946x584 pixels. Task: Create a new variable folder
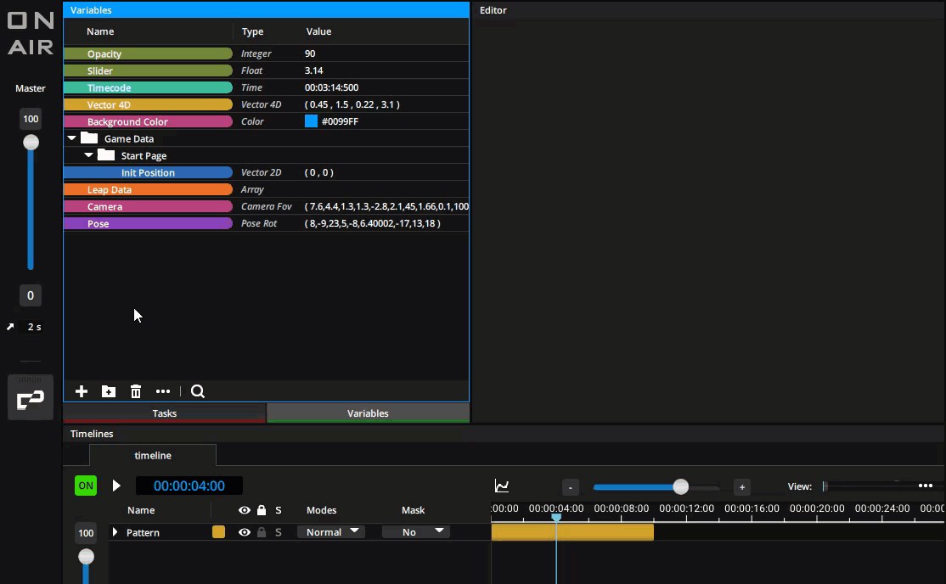(x=109, y=391)
